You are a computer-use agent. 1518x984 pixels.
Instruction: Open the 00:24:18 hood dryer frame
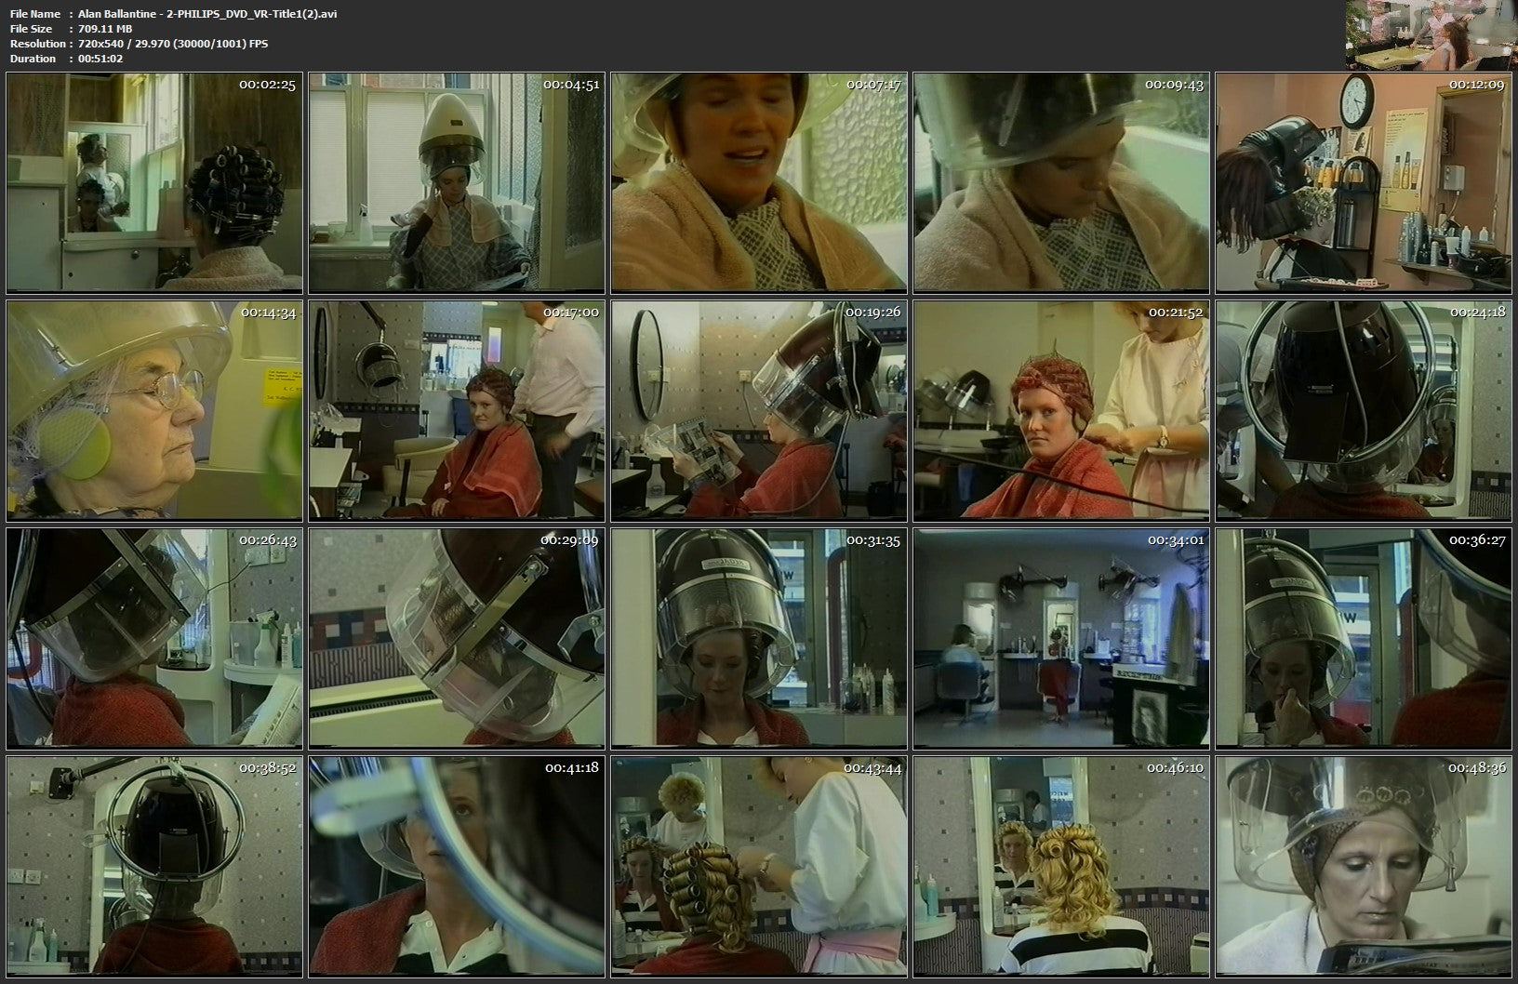tap(1364, 410)
